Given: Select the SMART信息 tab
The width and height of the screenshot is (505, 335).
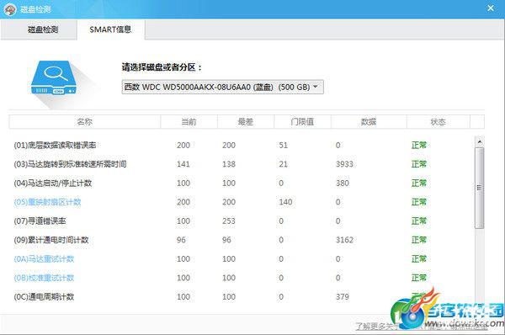Looking at the screenshot, I should (111, 29).
